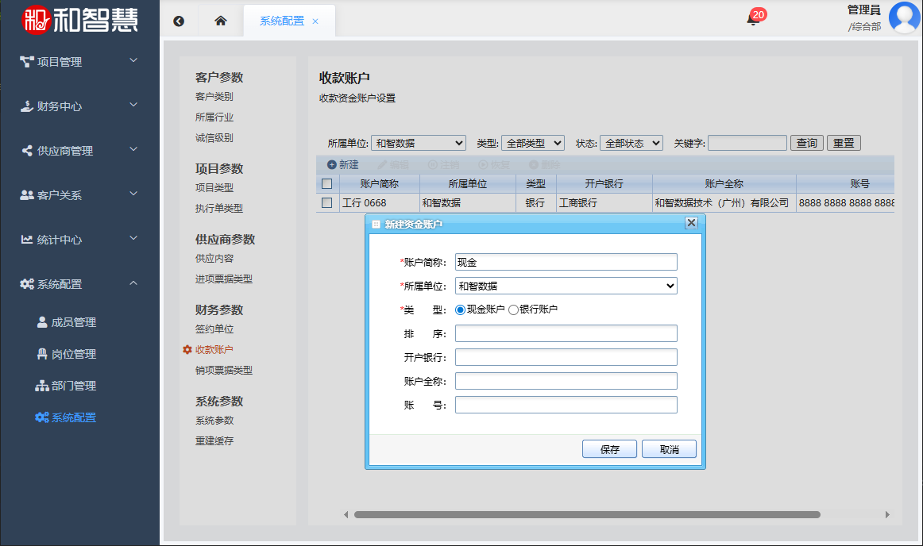
Task: Tick the table header select-all checkbox
Action: coord(327,184)
